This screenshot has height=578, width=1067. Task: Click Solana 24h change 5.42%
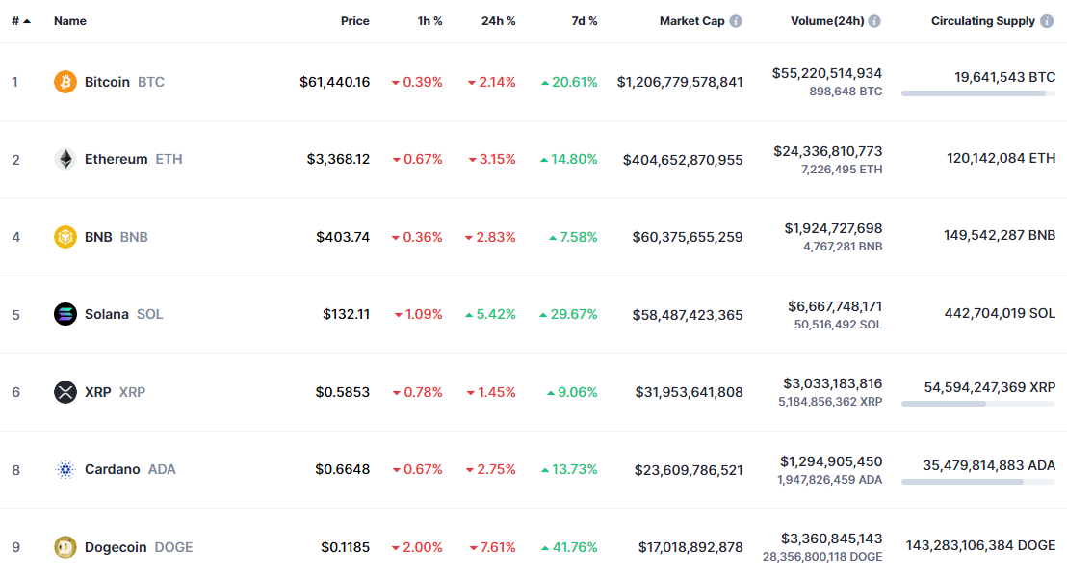pyautogui.click(x=490, y=314)
